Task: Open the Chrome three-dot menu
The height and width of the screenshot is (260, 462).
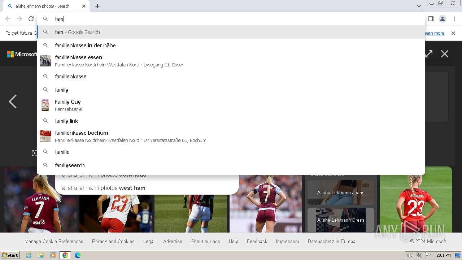Action: click(x=454, y=19)
